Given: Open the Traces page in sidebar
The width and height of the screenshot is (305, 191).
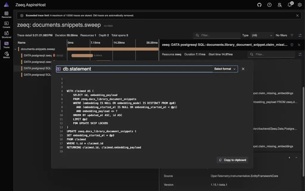Looking at the screenshot, I should [x=7, y=45].
